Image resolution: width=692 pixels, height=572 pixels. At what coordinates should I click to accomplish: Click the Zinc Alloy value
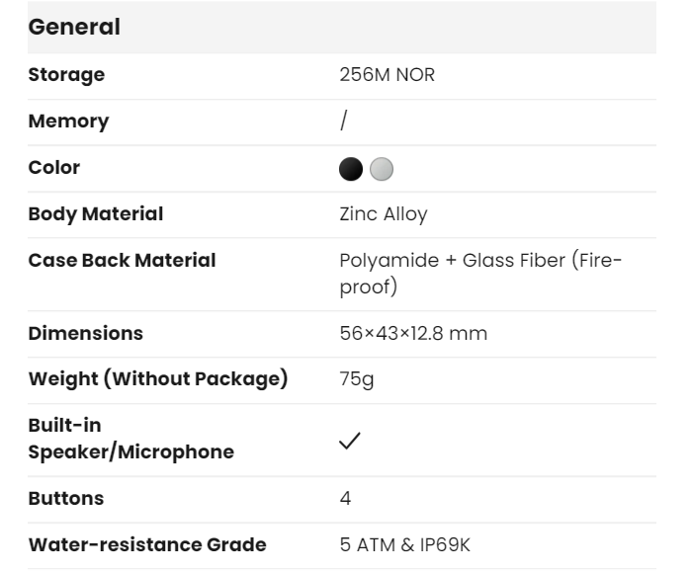point(384,213)
